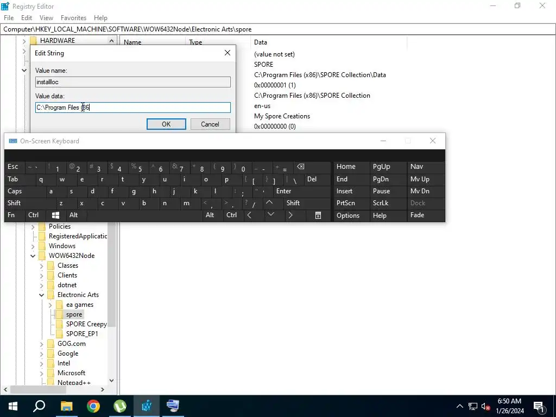556x417 pixels.
Task: Tap the Windows logo key on keyboard
Action: point(55,215)
